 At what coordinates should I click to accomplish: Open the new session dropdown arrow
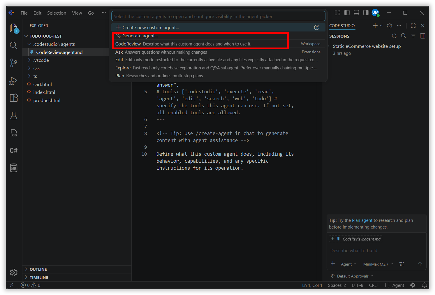[381, 26]
